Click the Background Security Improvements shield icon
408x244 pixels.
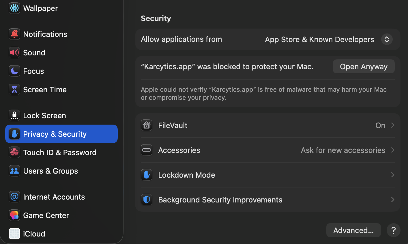tap(147, 200)
